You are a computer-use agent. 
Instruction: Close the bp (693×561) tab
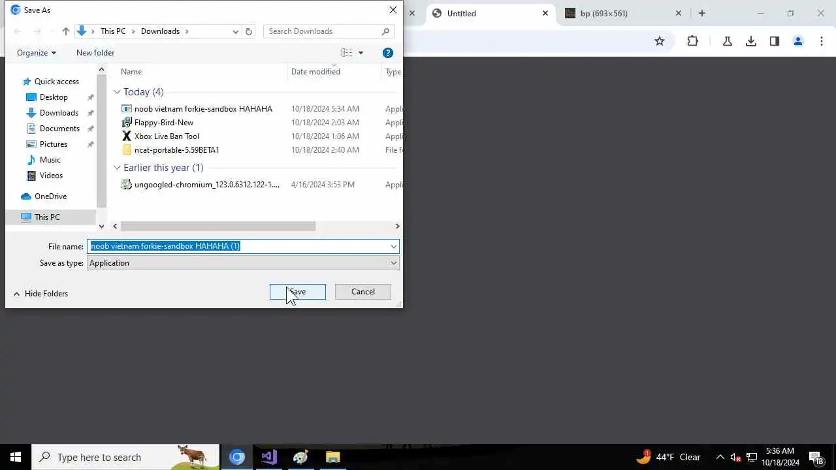pos(678,13)
